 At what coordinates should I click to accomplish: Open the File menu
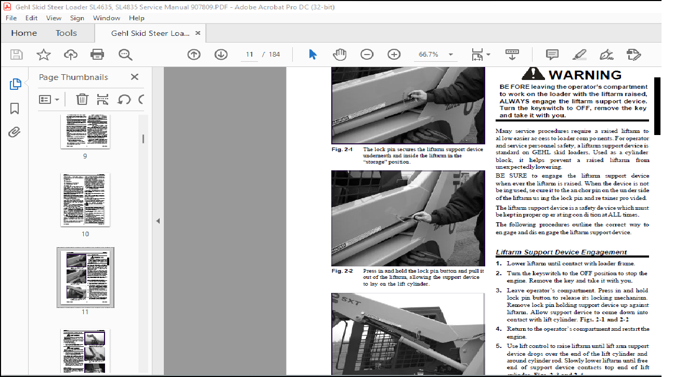11,18
